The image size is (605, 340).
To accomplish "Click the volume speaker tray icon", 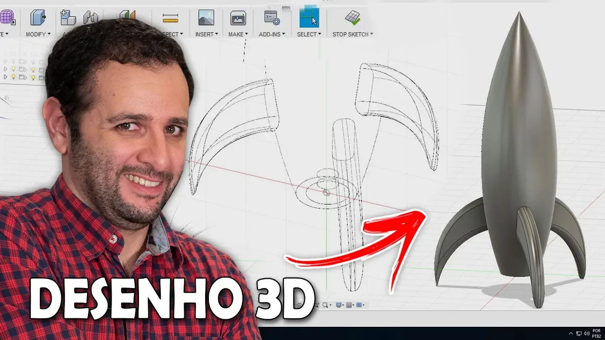I will pyautogui.click(x=587, y=333).
